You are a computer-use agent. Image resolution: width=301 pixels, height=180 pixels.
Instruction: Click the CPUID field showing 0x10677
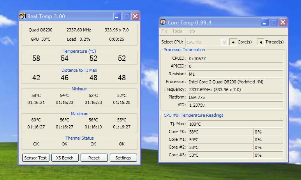235,59
